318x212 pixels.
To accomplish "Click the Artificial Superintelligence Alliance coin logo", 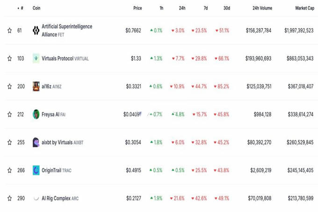I will point(36,30).
